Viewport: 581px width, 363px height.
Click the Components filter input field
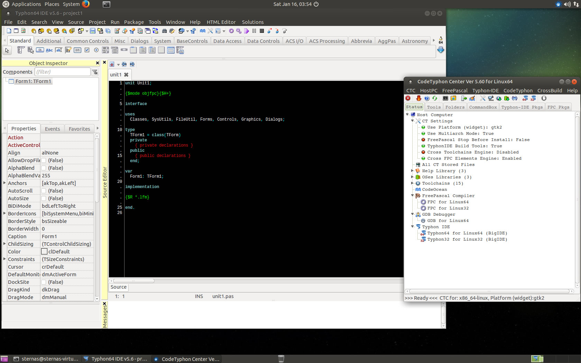(x=63, y=72)
